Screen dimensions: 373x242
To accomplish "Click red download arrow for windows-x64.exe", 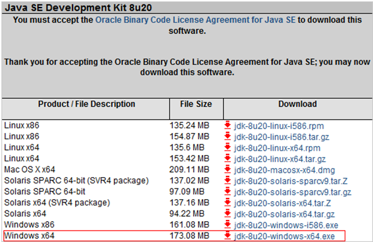I will [x=228, y=236].
